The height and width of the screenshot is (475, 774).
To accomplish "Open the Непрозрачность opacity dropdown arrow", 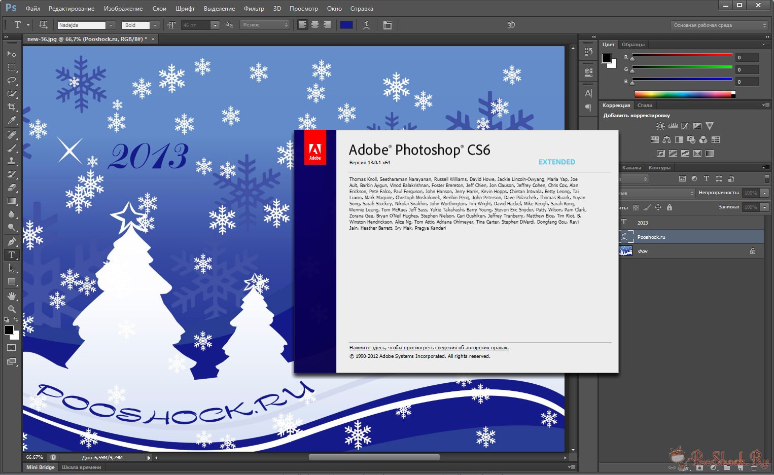I will pyautogui.click(x=764, y=193).
